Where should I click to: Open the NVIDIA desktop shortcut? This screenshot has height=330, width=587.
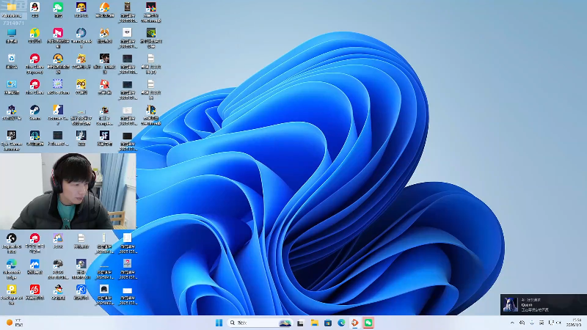150,34
